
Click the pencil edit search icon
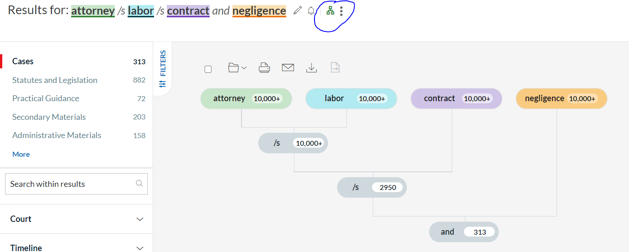click(297, 10)
